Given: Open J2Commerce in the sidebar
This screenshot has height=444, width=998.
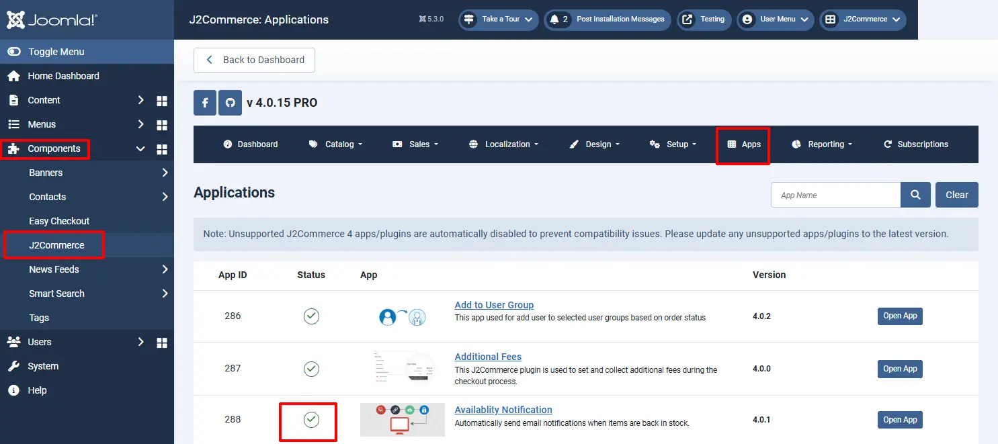Looking at the screenshot, I should click(x=56, y=245).
